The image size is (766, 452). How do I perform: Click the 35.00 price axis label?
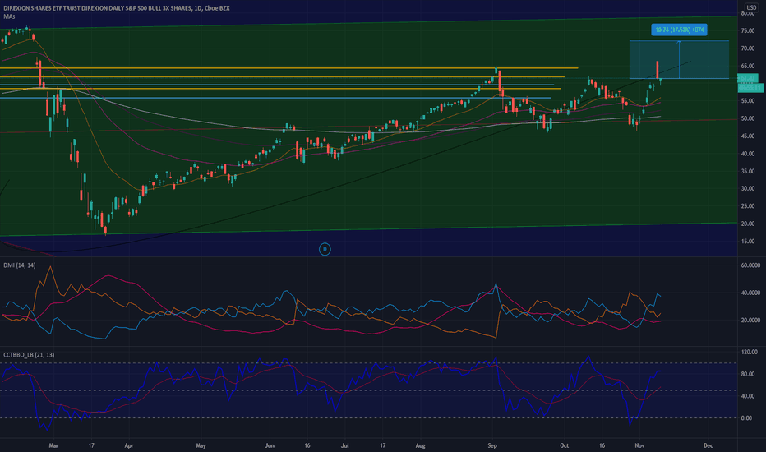(748, 172)
